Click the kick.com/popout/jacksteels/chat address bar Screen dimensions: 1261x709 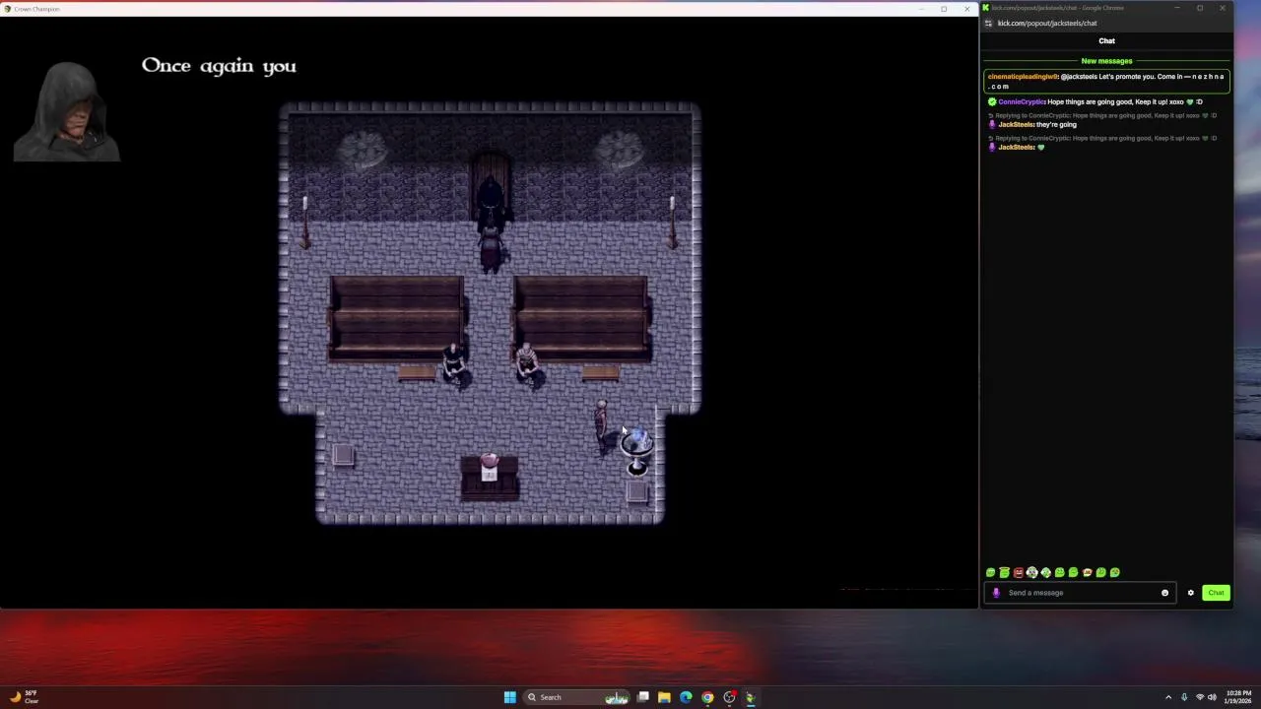(1047, 23)
